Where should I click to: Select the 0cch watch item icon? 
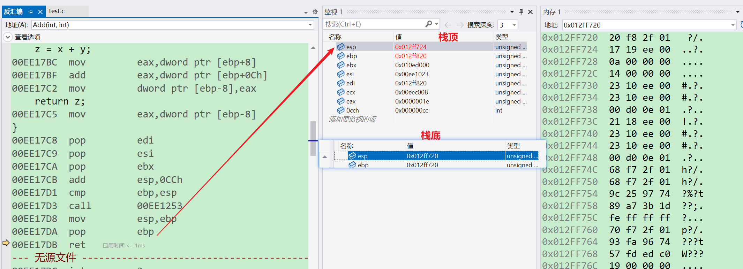[x=341, y=110]
